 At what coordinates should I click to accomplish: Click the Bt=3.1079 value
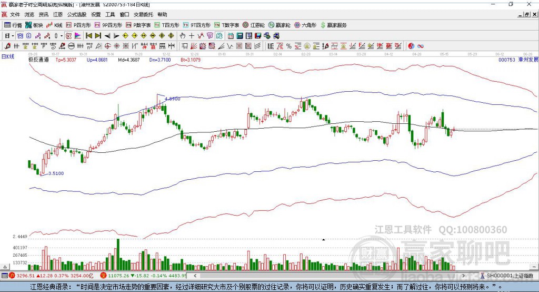point(191,60)
